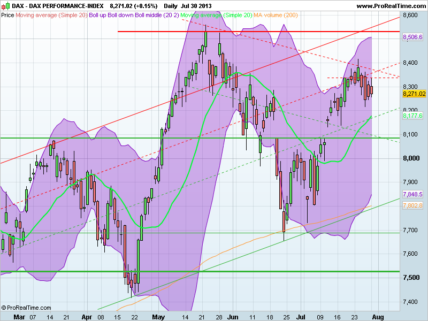Screen dimensions: 428x321
Task: Click the 'Jul' month label on time axis
Action: click(x=301, y=317)
